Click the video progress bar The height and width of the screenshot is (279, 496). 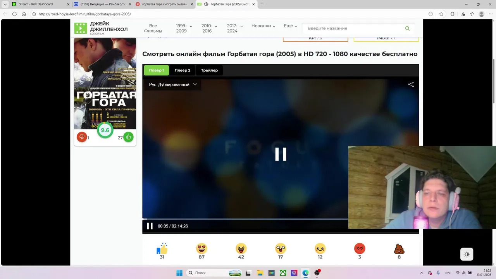click(245, 219)
